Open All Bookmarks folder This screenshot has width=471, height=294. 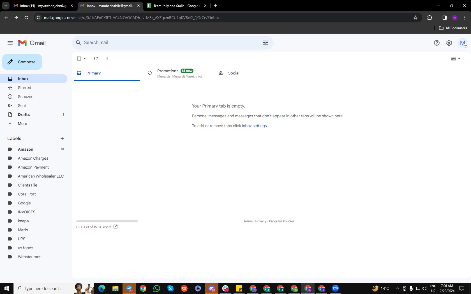point(453,28)
